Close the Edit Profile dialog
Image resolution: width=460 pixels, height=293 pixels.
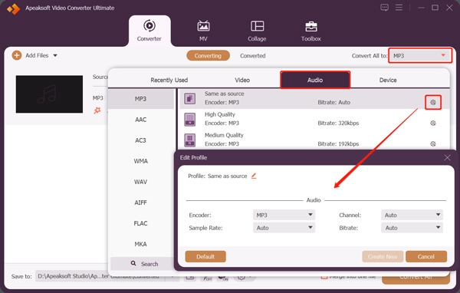tap(448, 158)
